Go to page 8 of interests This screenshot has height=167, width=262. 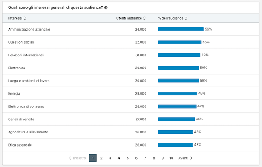pos(154,158)
